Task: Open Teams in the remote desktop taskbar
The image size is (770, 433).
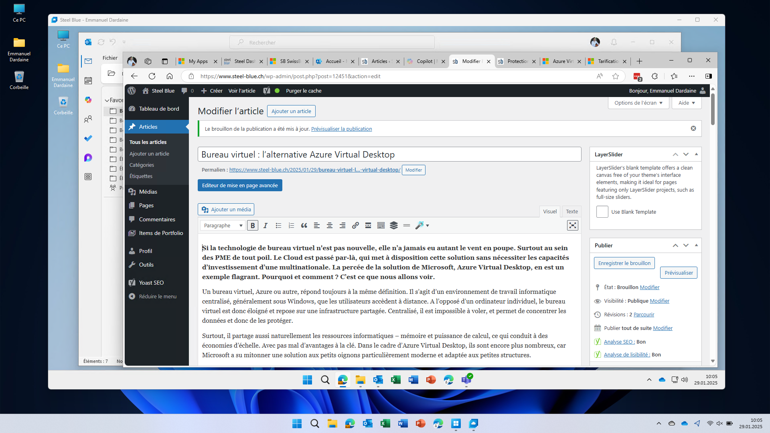Action: (466, 380)
